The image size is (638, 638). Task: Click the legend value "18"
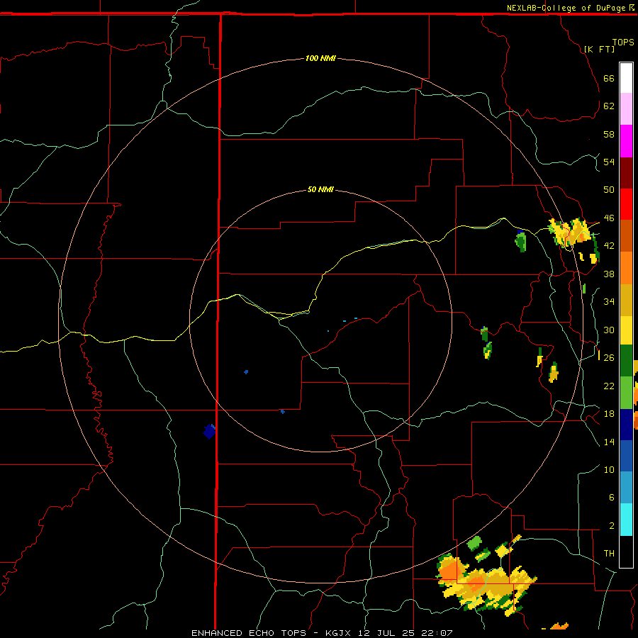[x=609, y=413]
